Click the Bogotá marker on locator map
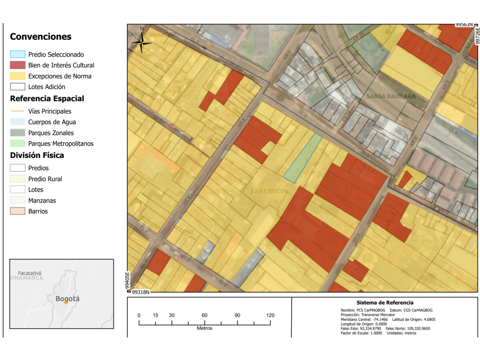Screen dimensions: 480x360 (66, 303)
